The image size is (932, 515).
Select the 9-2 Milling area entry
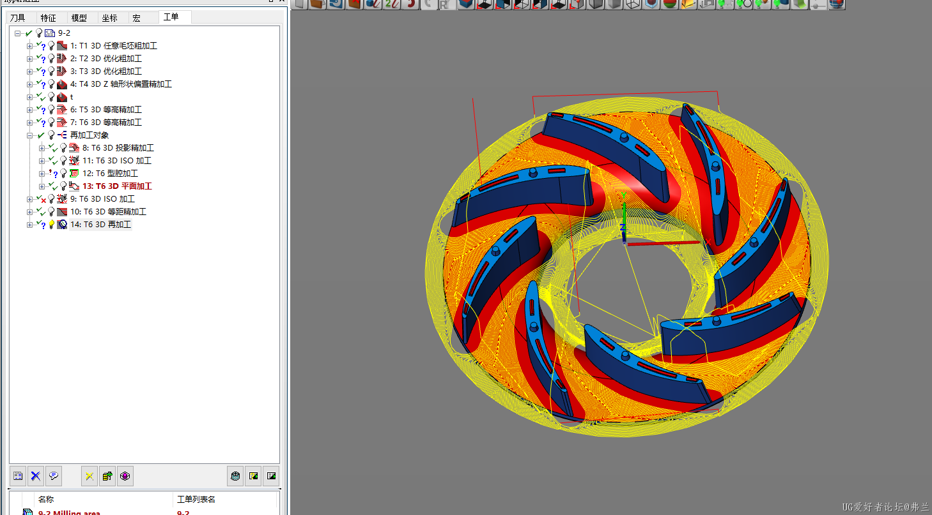[x=69, y=512]
